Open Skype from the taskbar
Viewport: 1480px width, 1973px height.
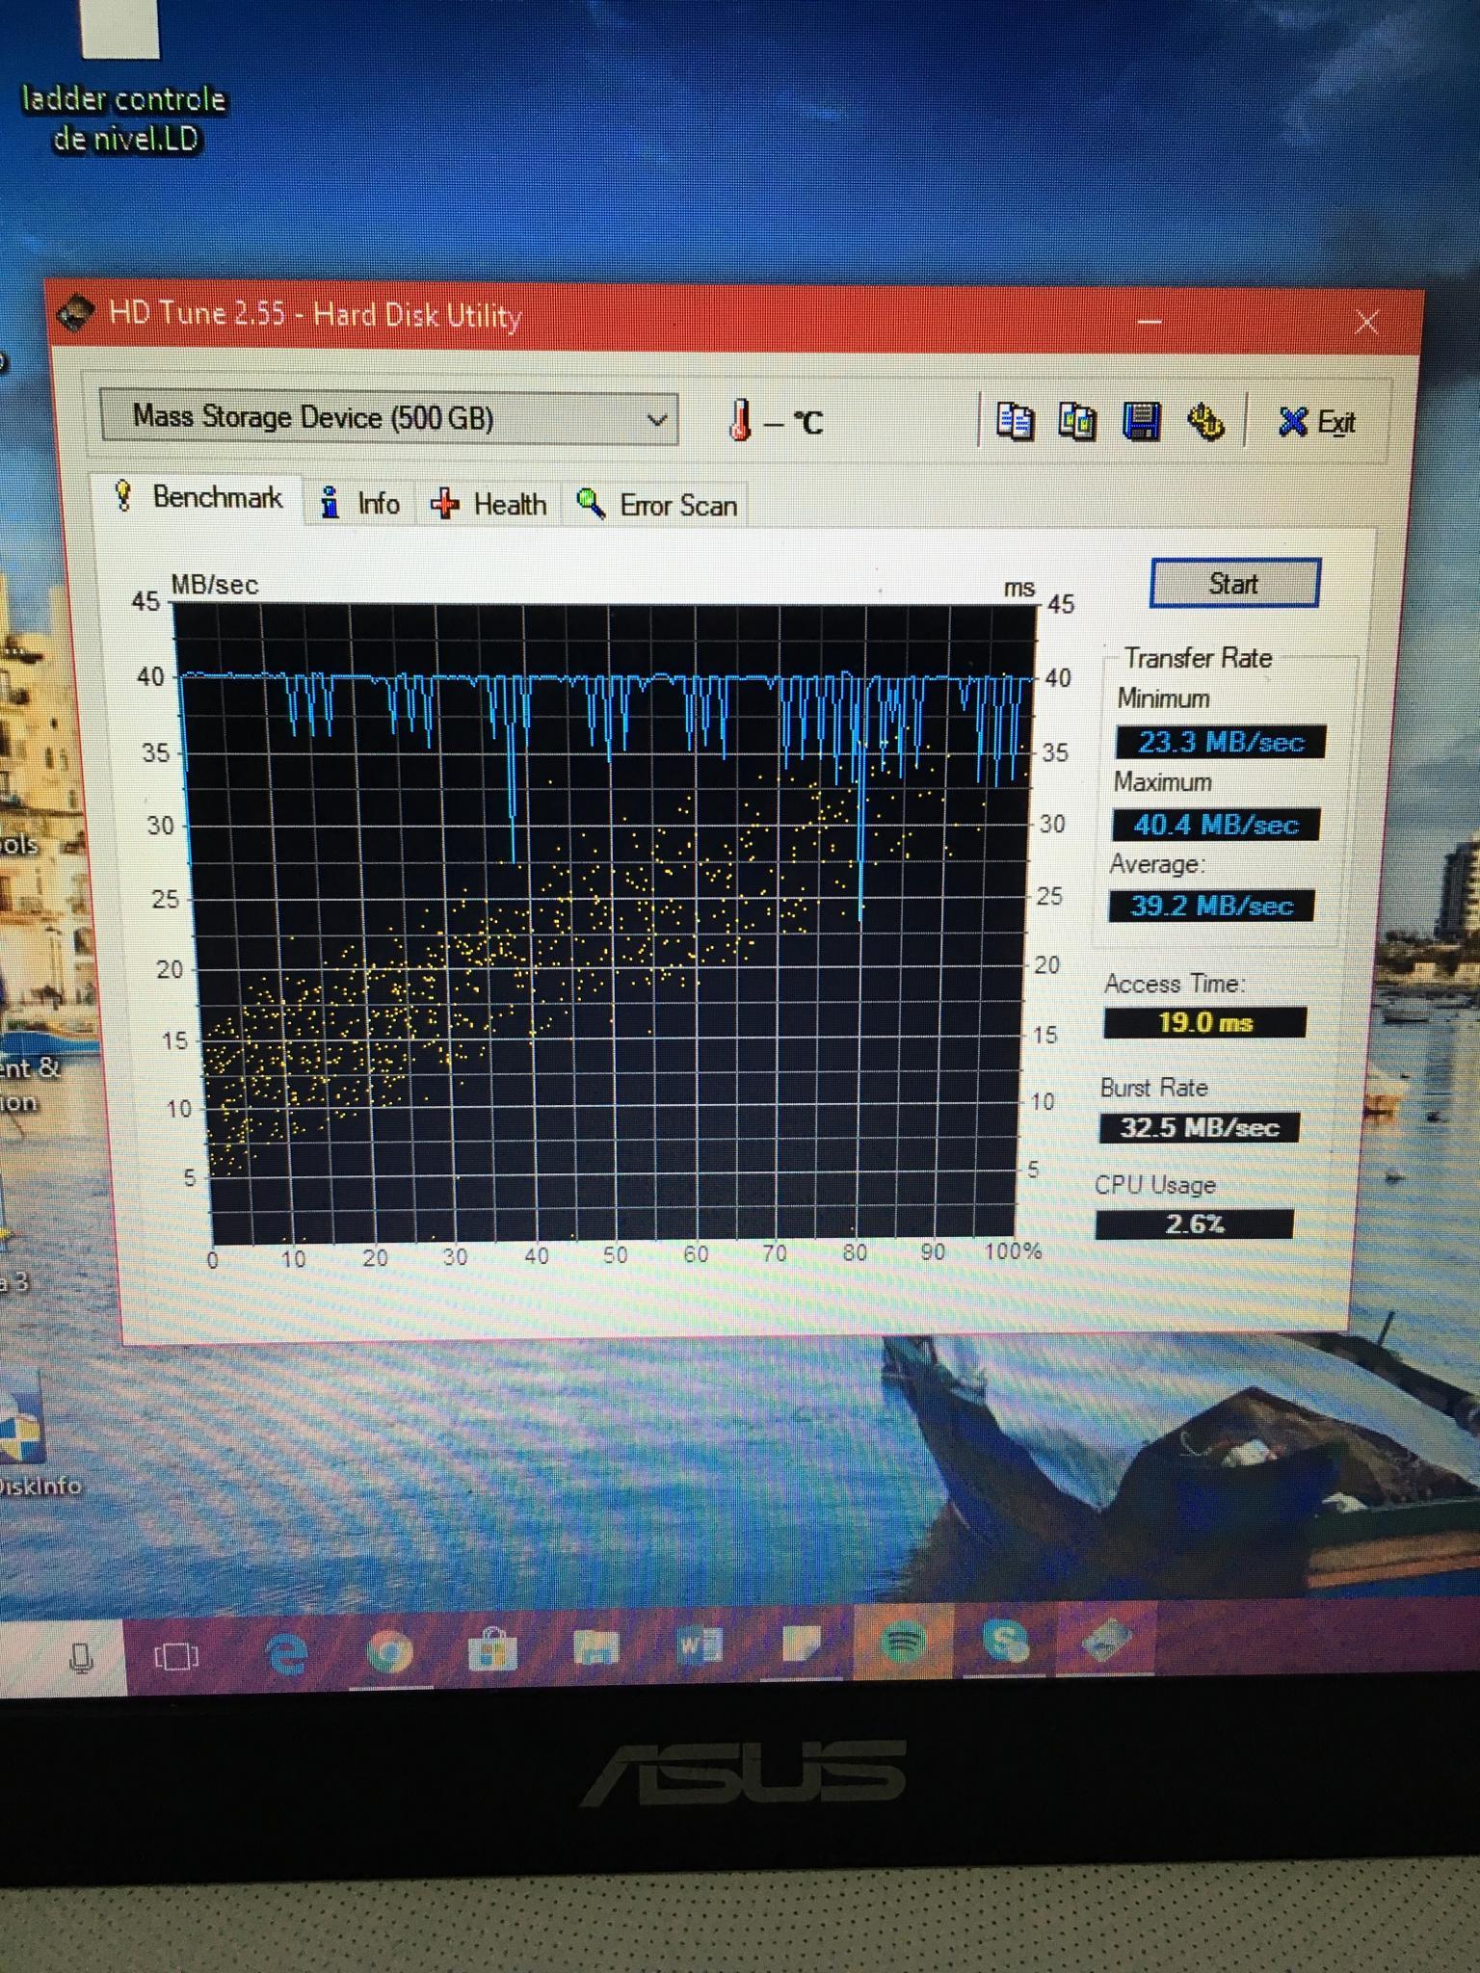(1007, 1641)
